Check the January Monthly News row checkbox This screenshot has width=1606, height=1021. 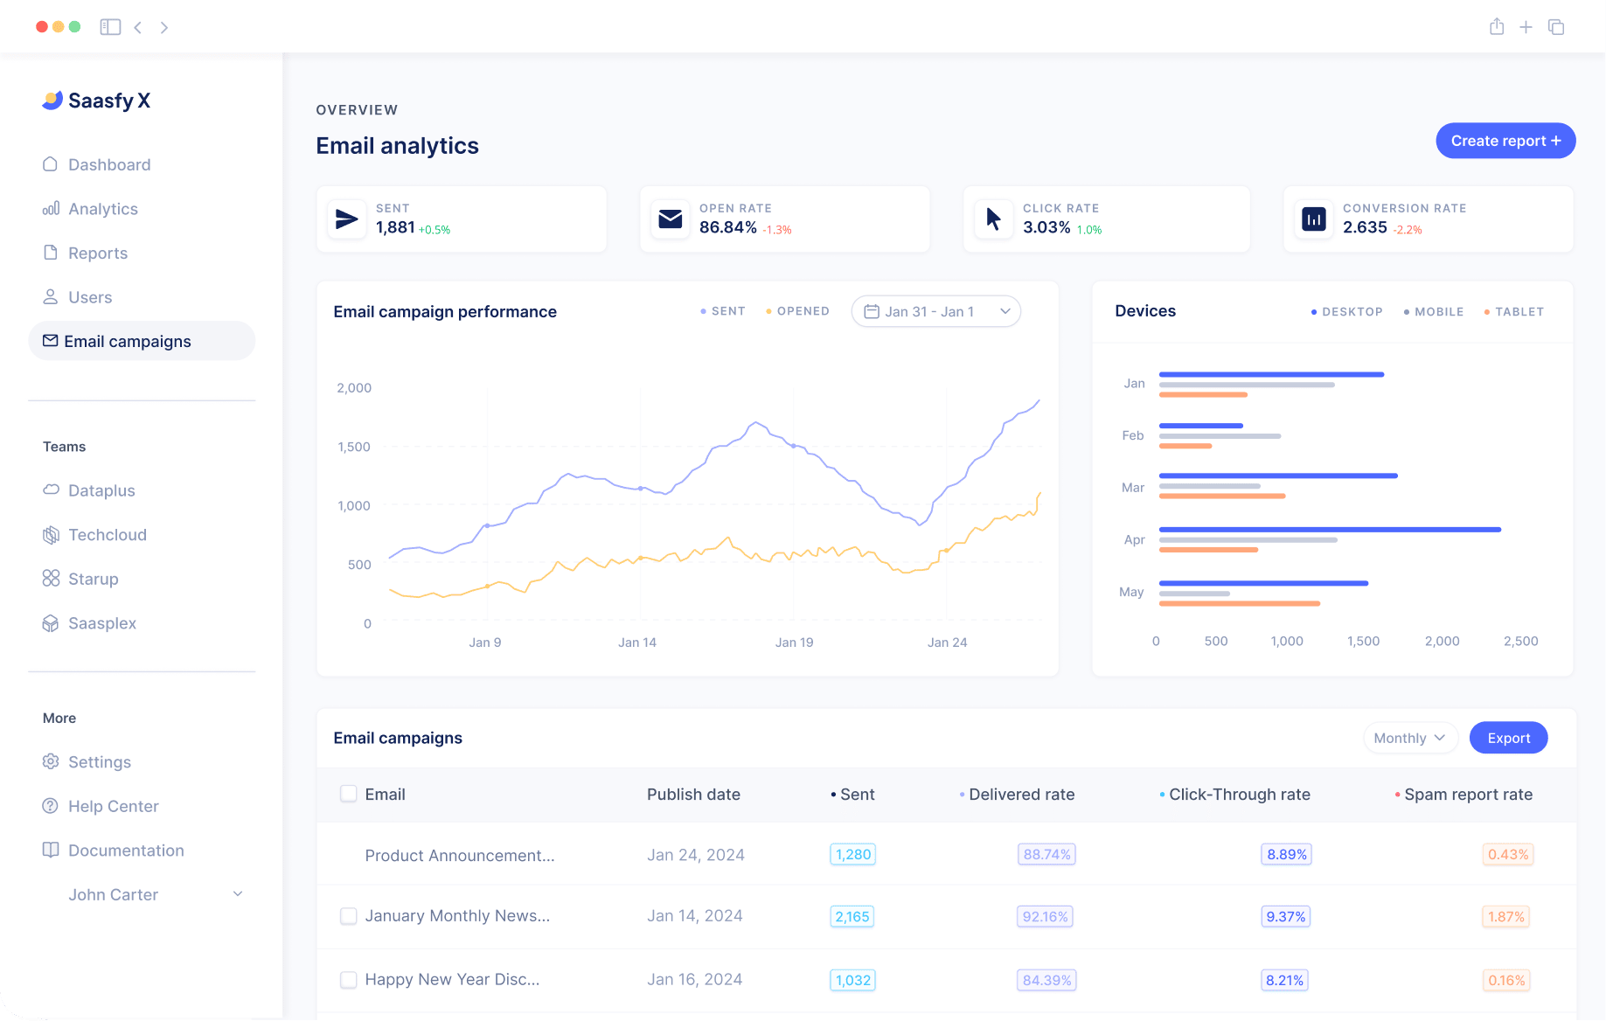coord(348,916)
